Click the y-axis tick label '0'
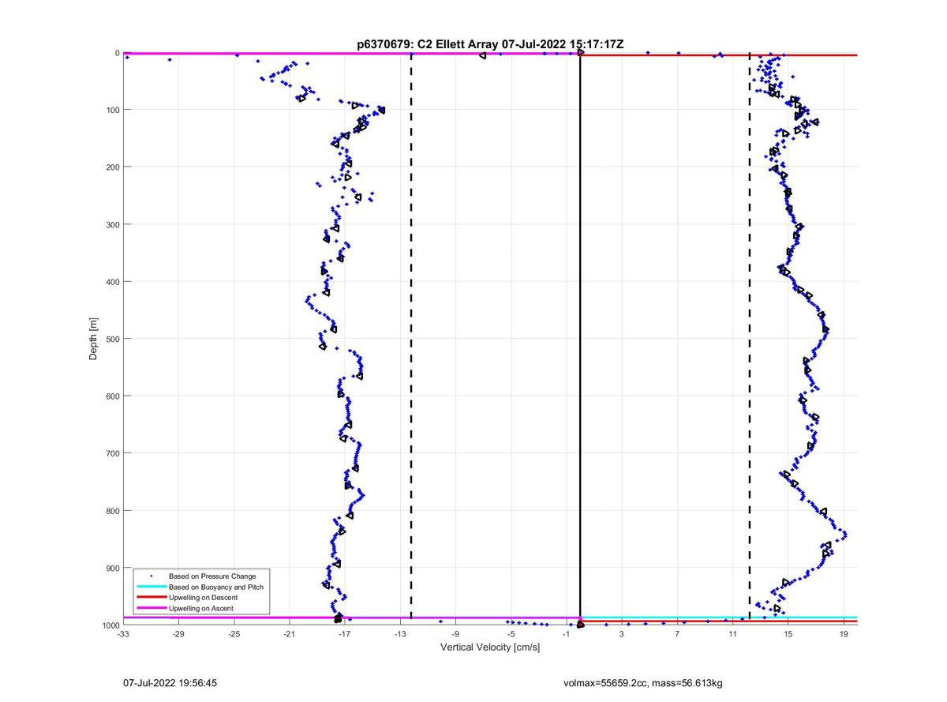 (x=117, y=53)
